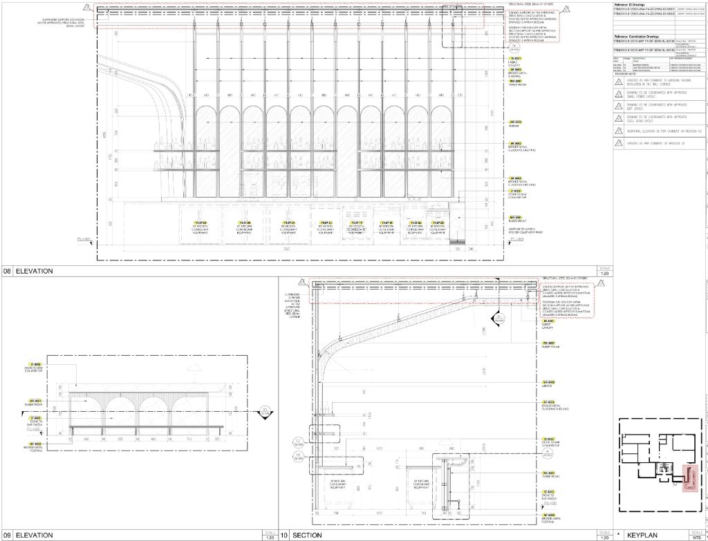Select the highlighted red area in the keyplan
Screen dimensions: 708x541
pyautogui.click(x=690, y=477)
